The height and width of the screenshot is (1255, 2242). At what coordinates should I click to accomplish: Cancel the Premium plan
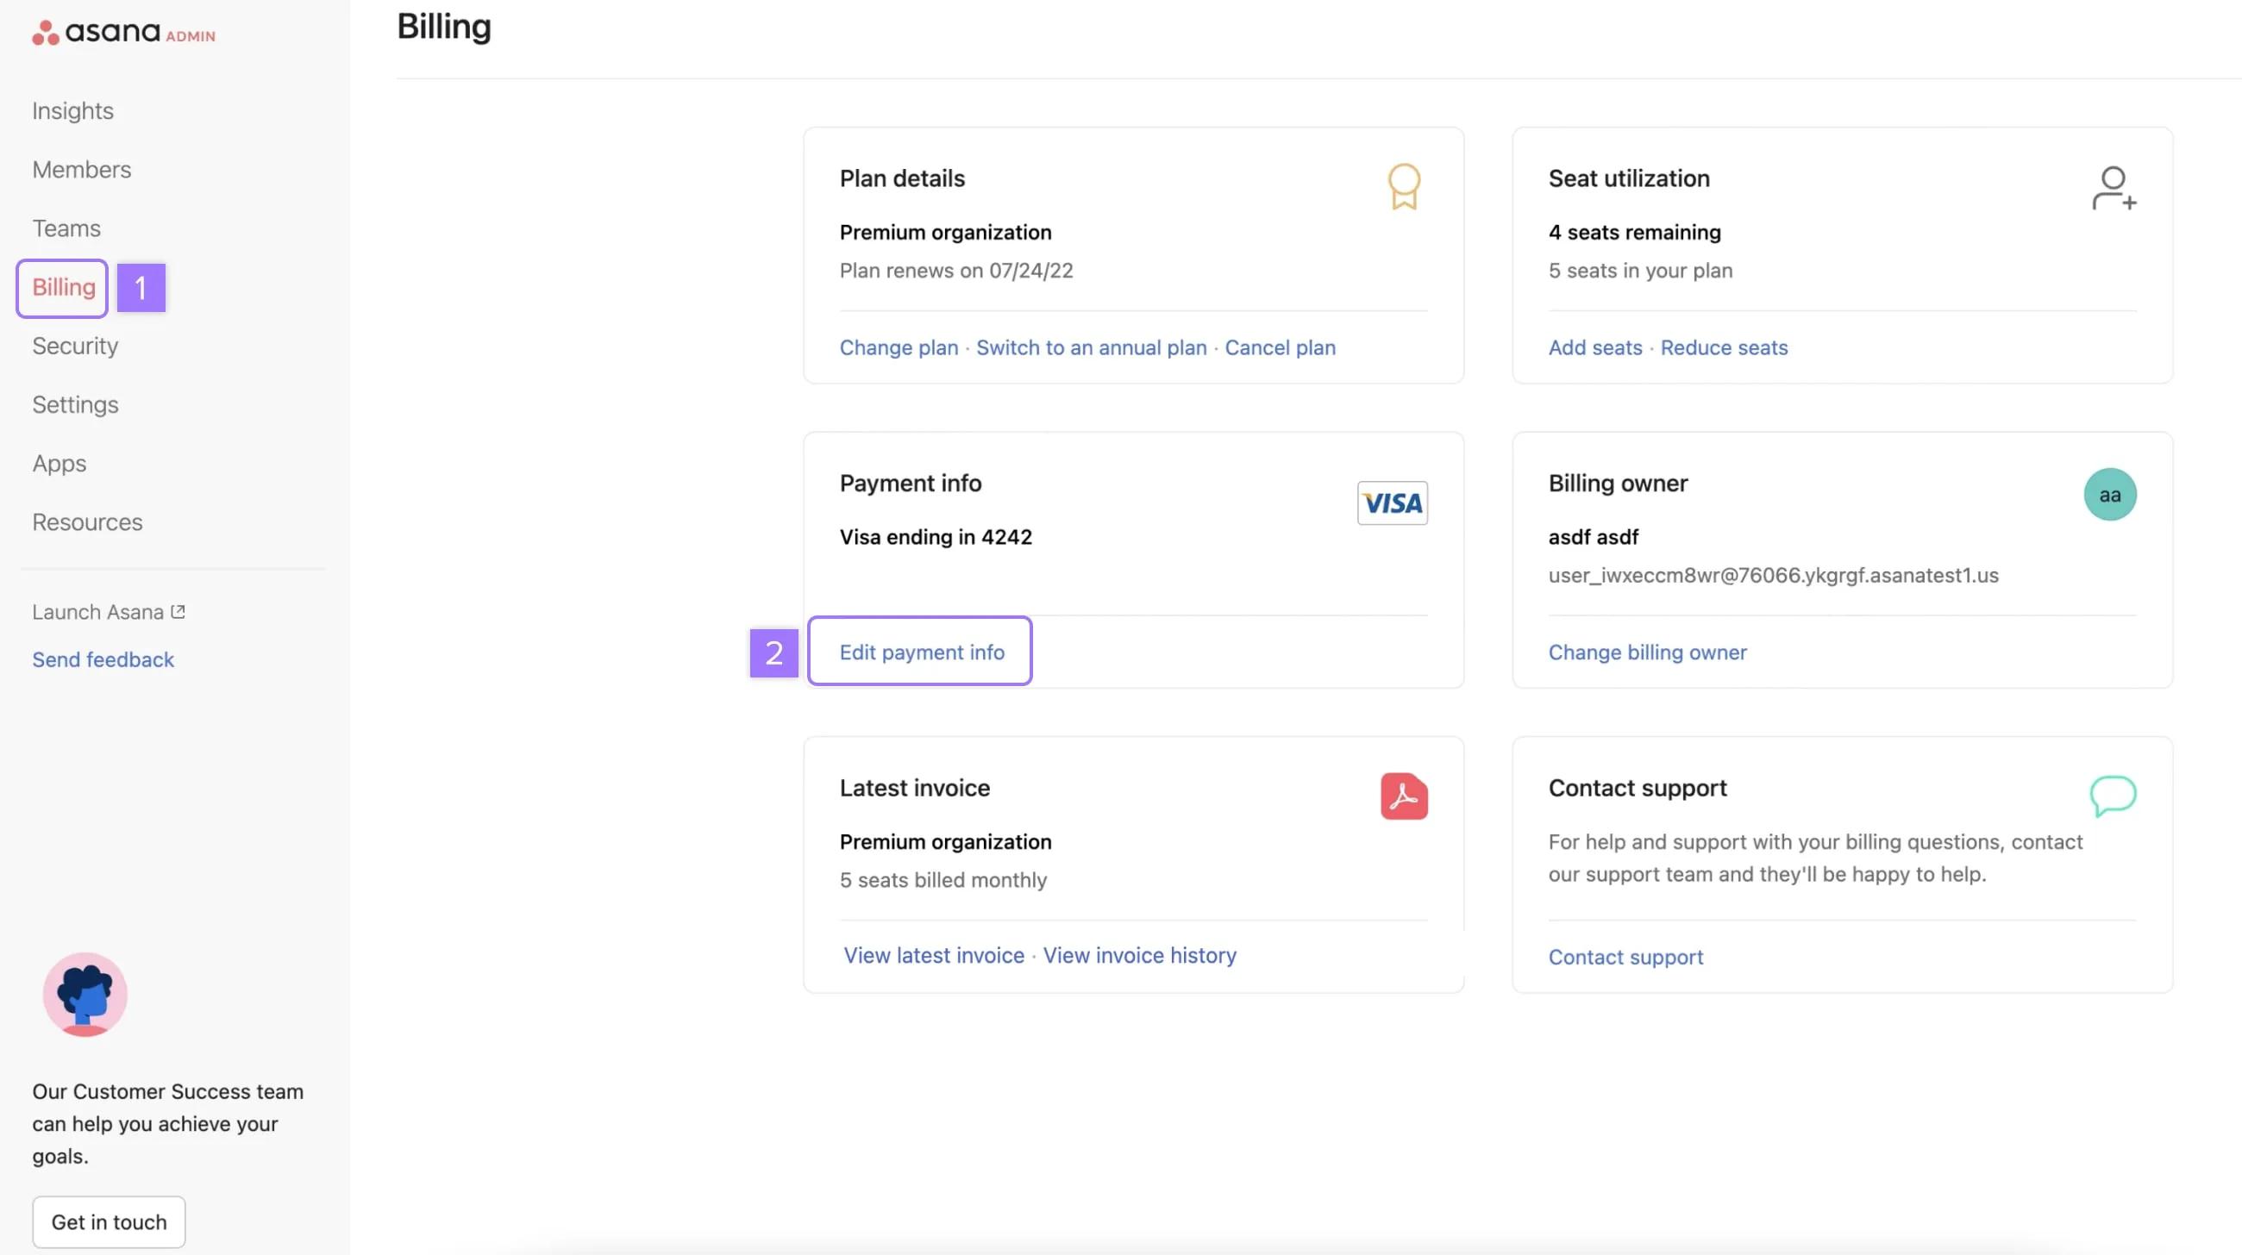pos(1280,347)
